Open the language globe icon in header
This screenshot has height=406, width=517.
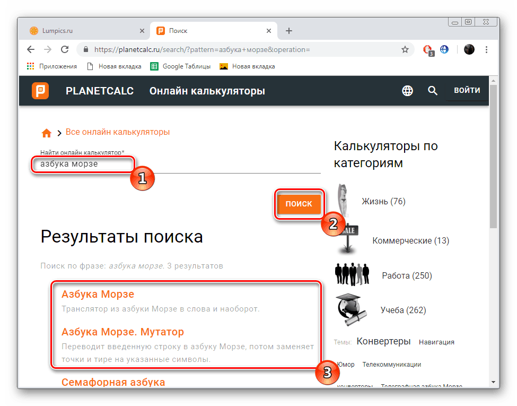pyautogui.click(x=407, y=91)
